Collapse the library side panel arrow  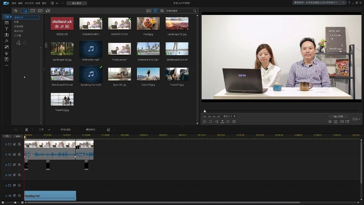46,45
